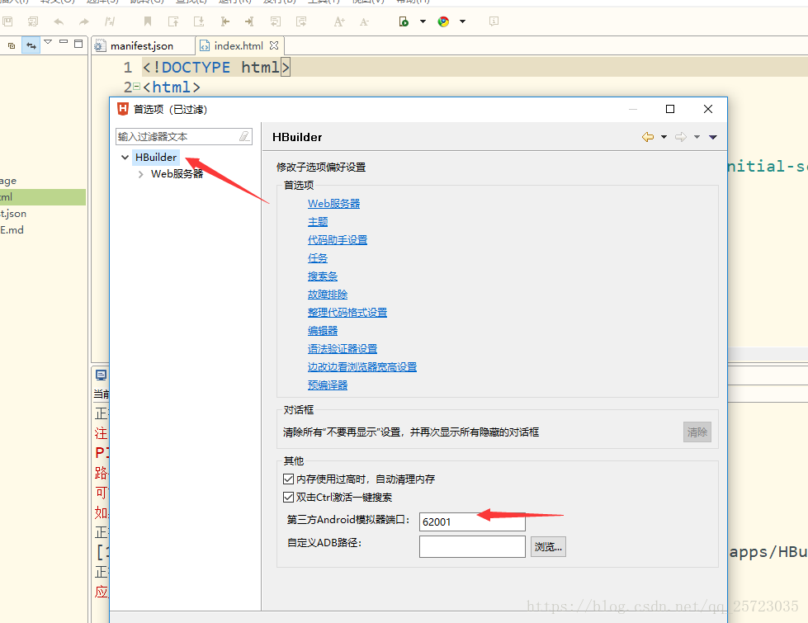
Task: Click the 清除 button
Action: click(x=697, y=432)
